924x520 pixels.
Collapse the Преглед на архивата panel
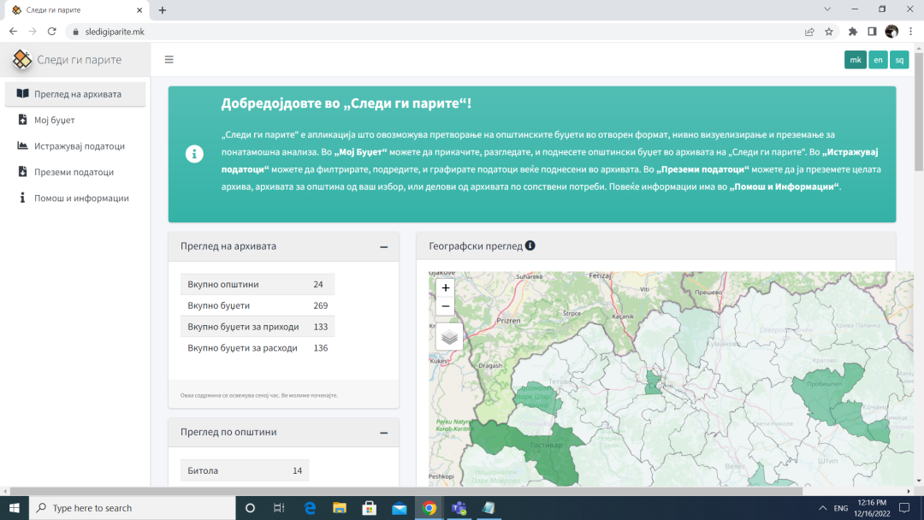tap(383, 247)
